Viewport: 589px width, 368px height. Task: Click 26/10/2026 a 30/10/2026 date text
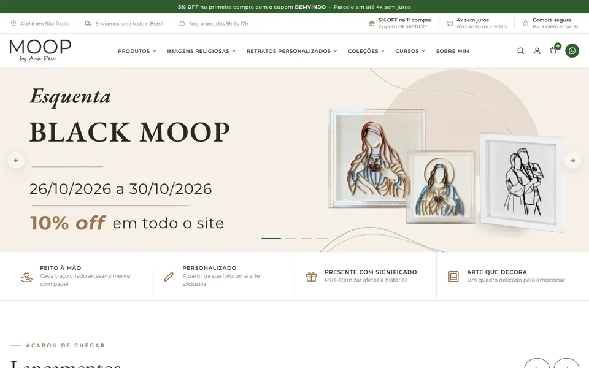(121, 189)
